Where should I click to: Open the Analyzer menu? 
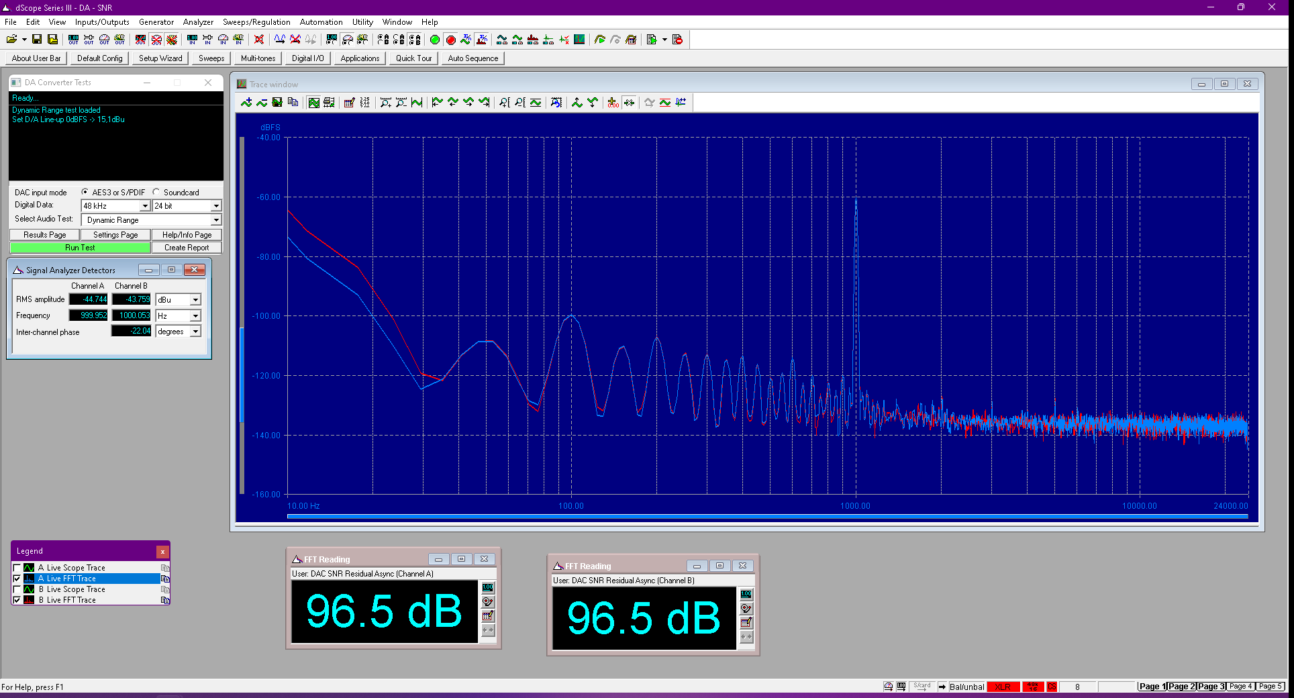click(198, 22)
